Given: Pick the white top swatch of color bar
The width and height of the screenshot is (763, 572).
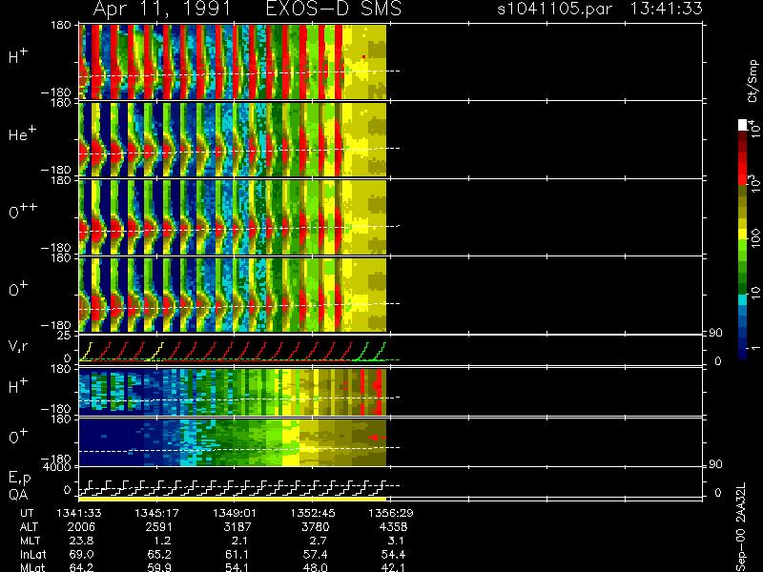Looking at the screenshot, I should click(743, 125).
